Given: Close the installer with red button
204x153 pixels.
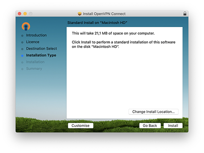Looking at the screenshot, I should click(x=20, y=14).
